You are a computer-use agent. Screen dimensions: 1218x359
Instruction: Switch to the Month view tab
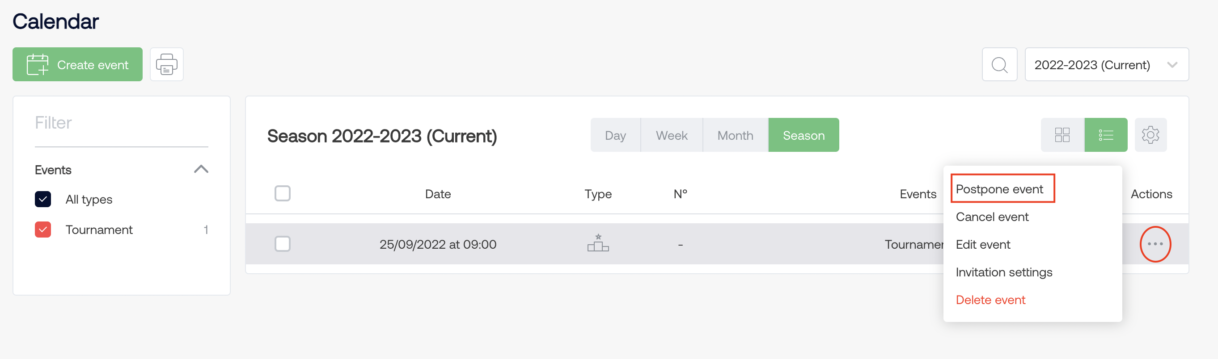click(x=735, y=135)
